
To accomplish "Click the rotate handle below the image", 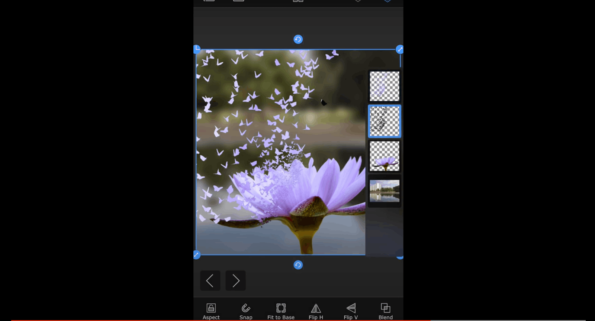I will (x=298, y=265).
